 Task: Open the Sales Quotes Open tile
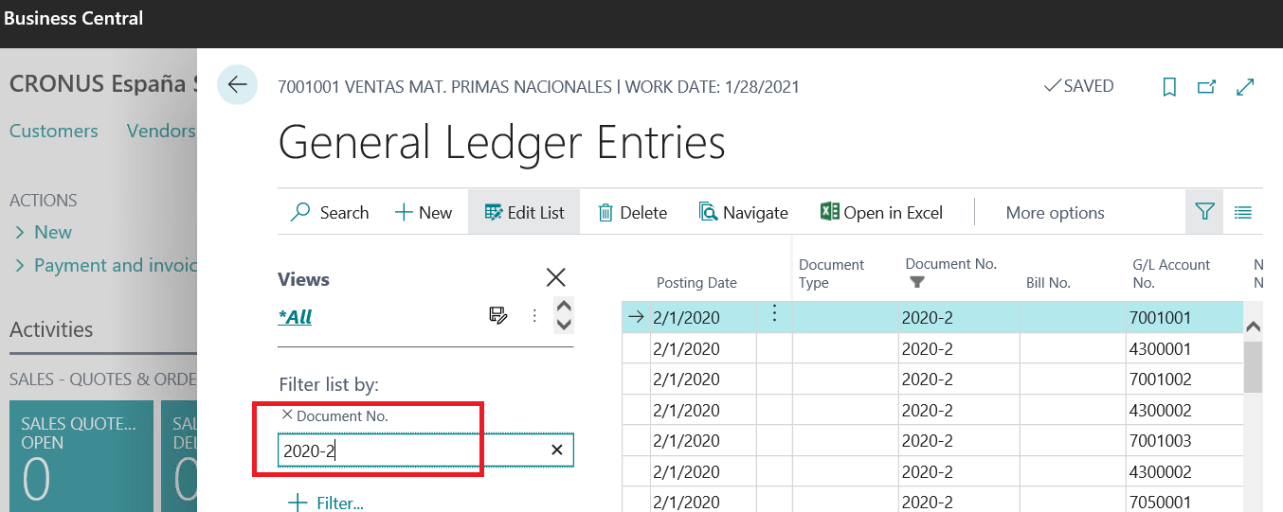[81, 456]
